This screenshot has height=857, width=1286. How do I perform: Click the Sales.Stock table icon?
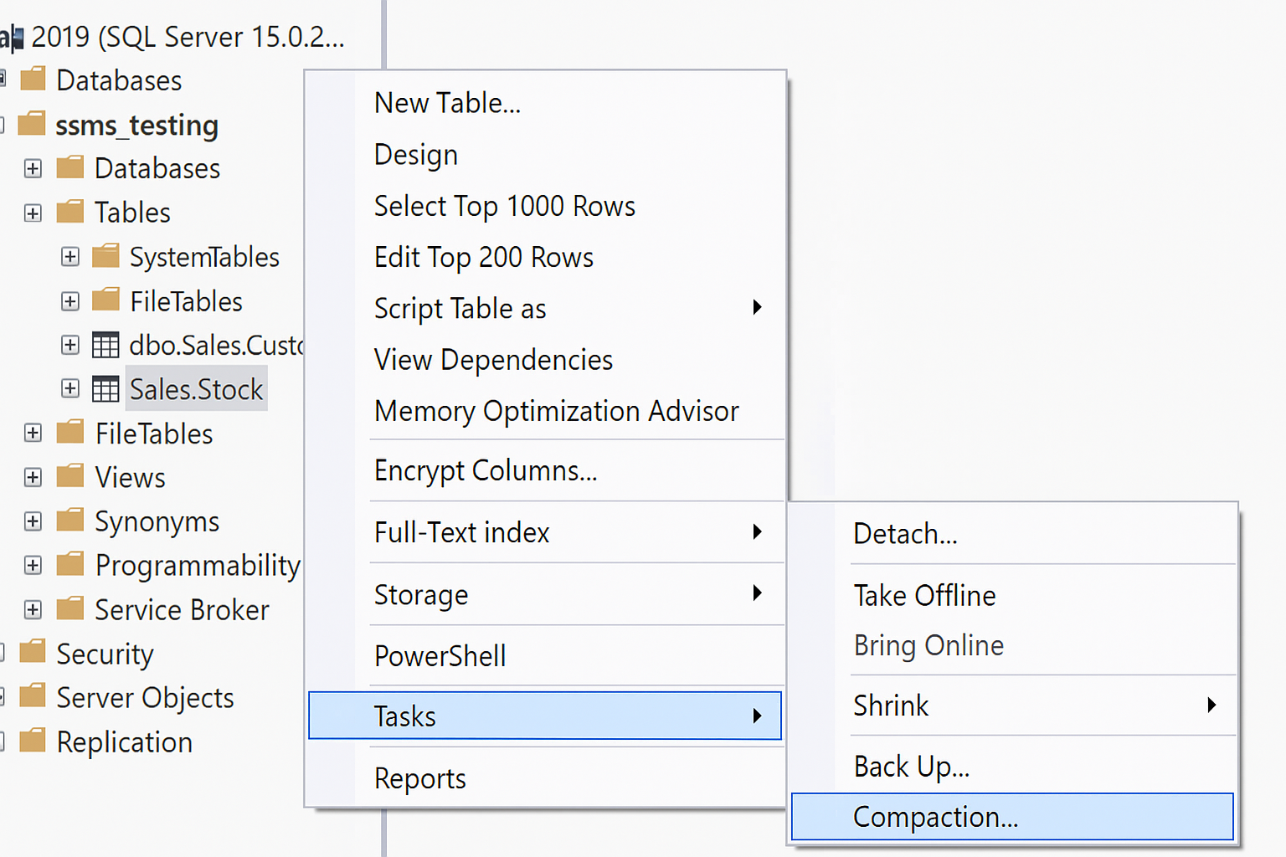point(105,389)
